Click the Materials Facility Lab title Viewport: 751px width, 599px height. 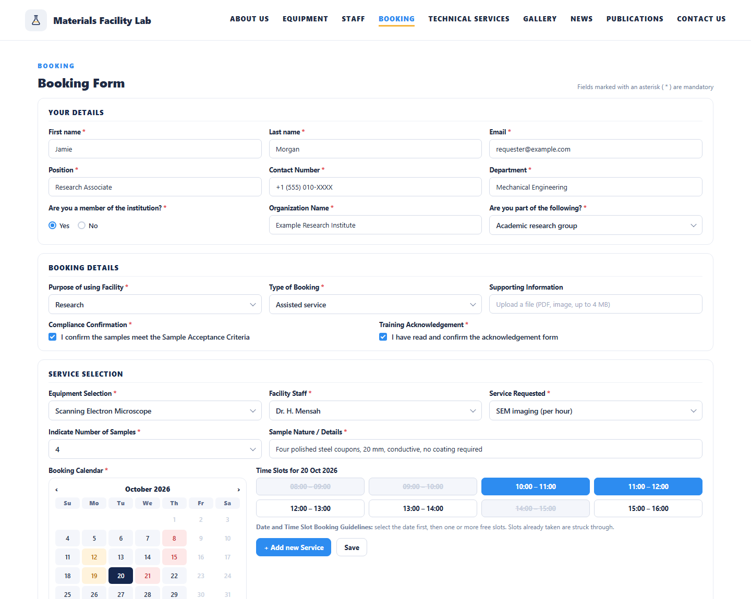pos(102,21)
